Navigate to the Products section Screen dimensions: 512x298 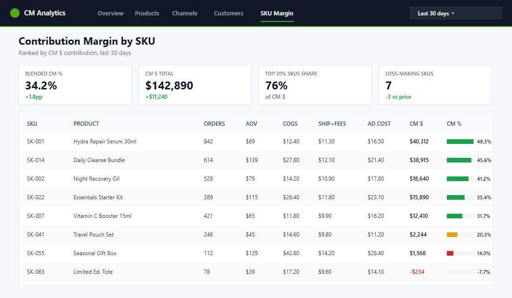point(147,13)
